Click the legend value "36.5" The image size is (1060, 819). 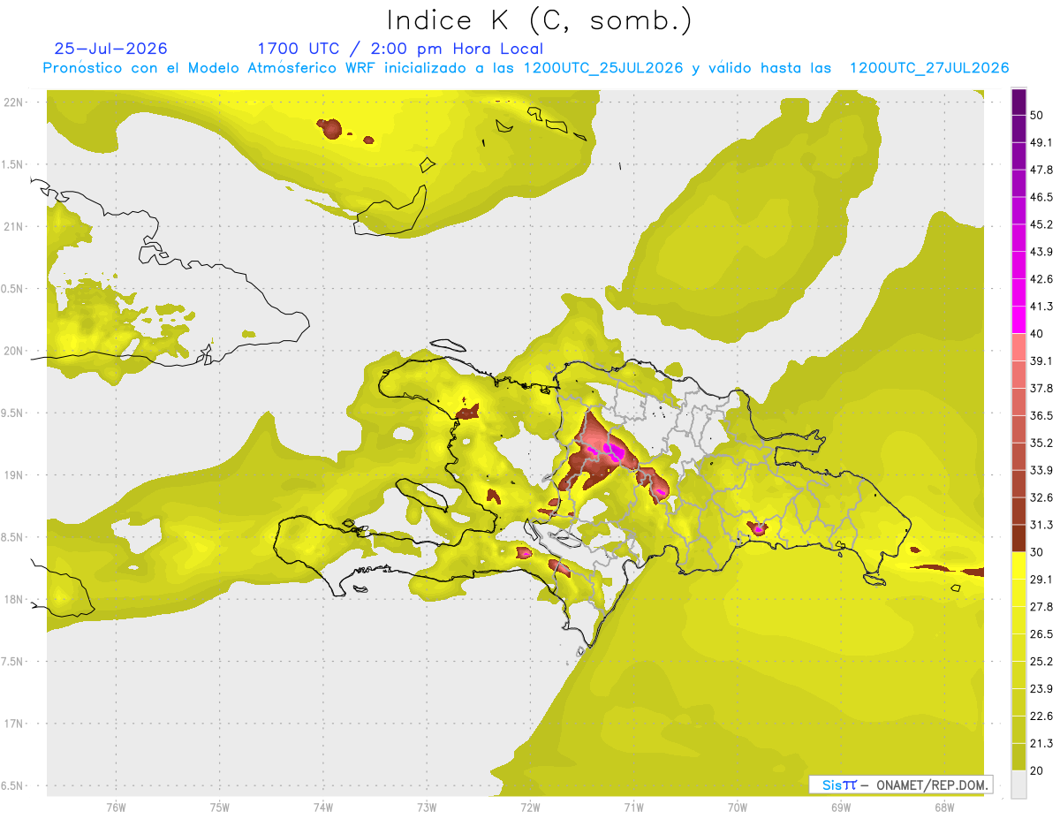coord(1041,415)
